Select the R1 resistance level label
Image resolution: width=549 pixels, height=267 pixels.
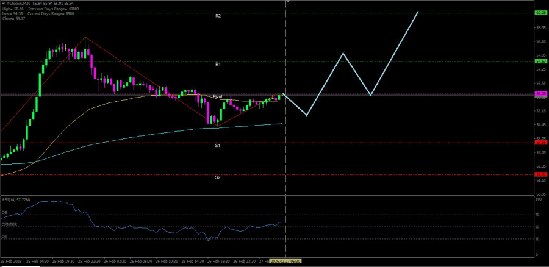[x=218, y=64]
